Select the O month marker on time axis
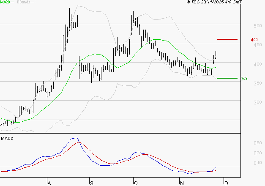265x186 pixels. tap(136, 183)
